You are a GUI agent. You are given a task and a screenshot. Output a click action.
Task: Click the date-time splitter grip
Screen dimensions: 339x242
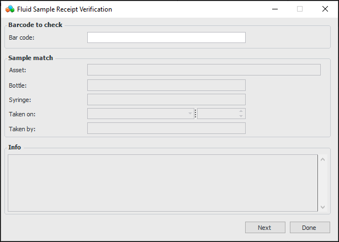click(195, 114)
